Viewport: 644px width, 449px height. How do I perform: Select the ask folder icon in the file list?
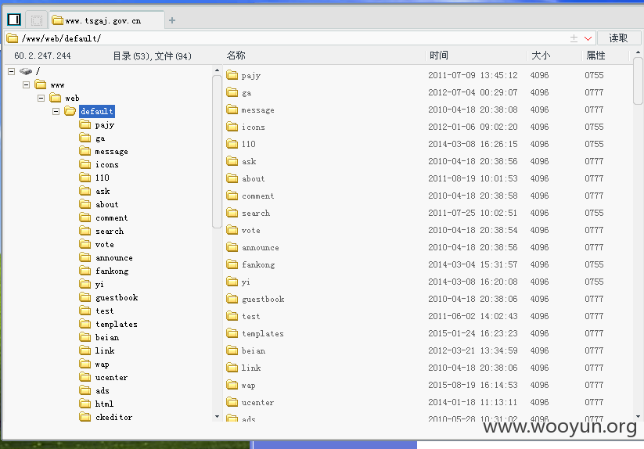tap(232, 161)
